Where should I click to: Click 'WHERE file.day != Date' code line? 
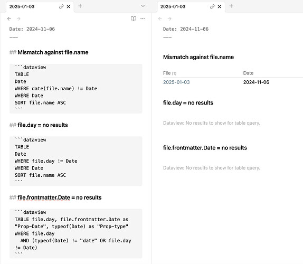click(46, 161)
